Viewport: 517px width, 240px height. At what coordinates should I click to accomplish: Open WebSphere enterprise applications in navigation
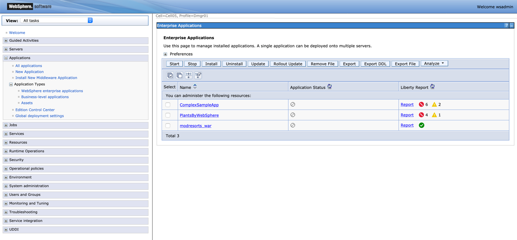click(52, 91)
